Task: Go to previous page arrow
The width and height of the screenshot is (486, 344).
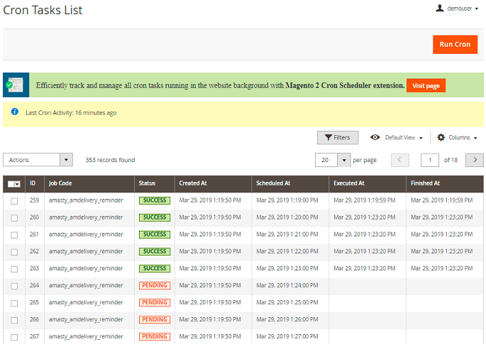Action: tap(400, 160)
